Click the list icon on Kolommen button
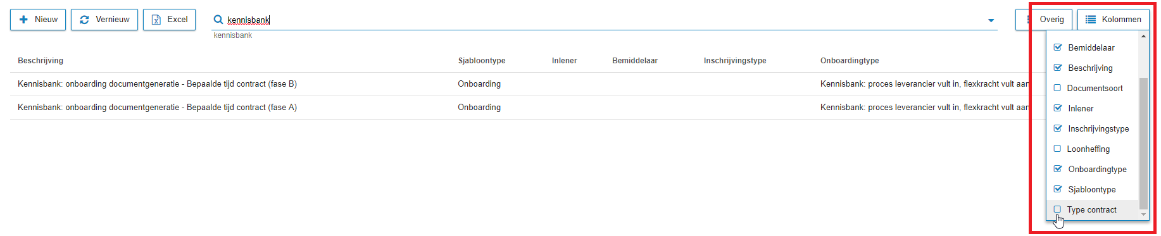 click(x=1091, y=20)
